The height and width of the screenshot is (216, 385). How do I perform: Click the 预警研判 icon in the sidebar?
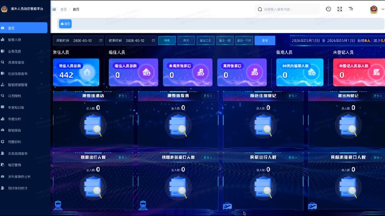[2, 142]
